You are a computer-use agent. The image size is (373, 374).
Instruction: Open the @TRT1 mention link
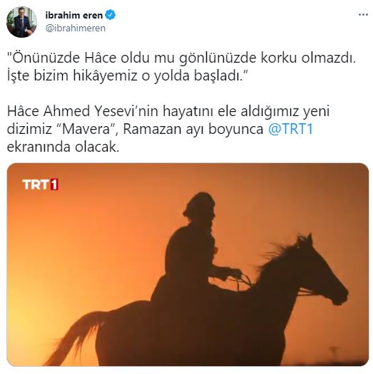[290, 129]
